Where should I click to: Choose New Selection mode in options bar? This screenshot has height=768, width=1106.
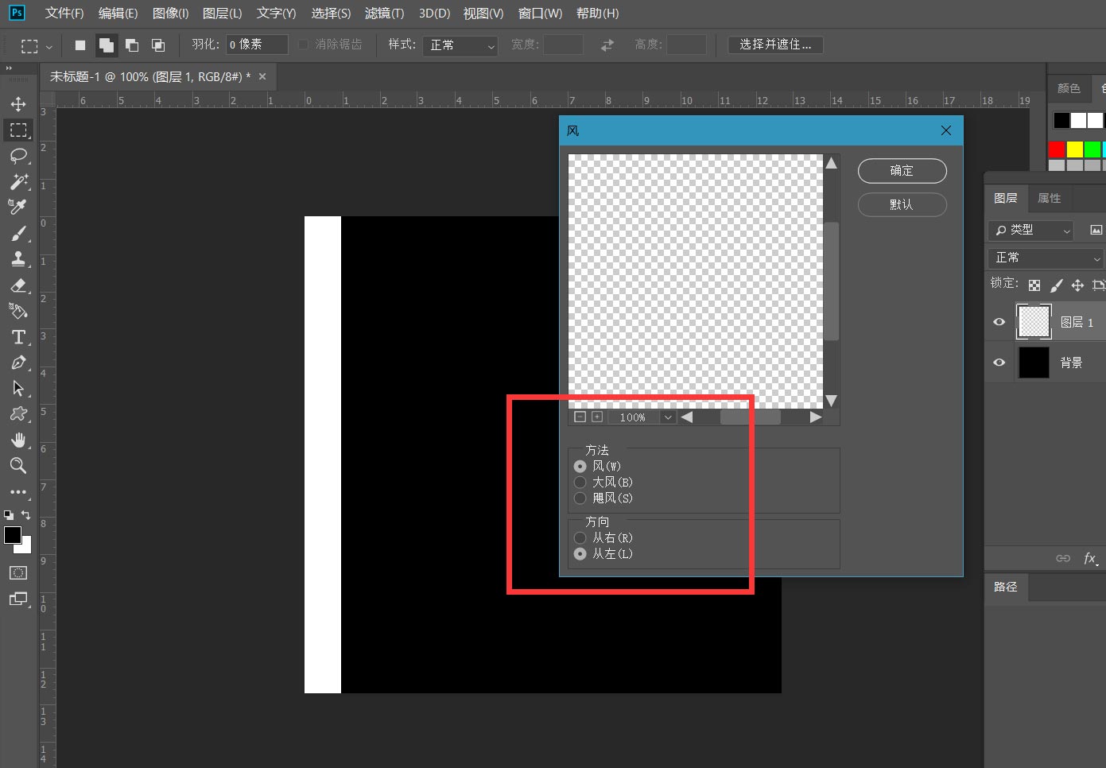80,45
